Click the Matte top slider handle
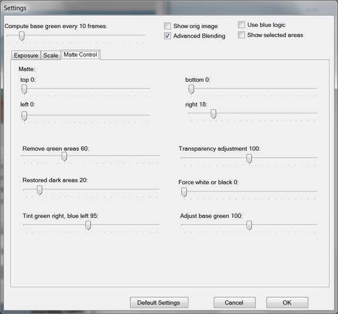Viewport: 338px width, 314px height. (24, 89)
